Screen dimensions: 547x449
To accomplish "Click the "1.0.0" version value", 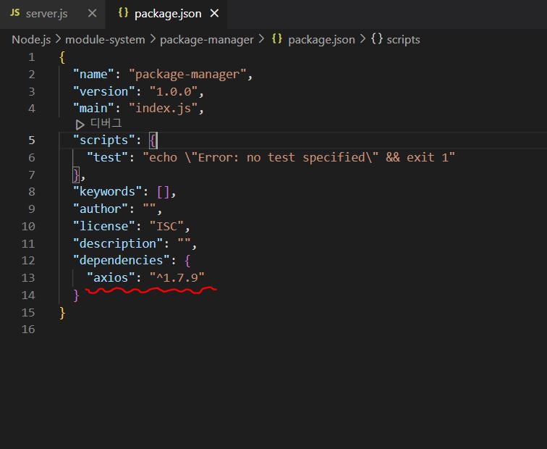I will (174, 91).
